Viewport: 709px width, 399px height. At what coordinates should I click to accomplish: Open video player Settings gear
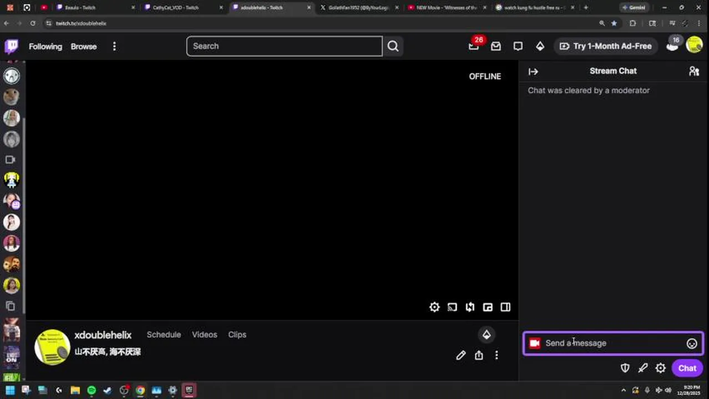coord(434,307)
